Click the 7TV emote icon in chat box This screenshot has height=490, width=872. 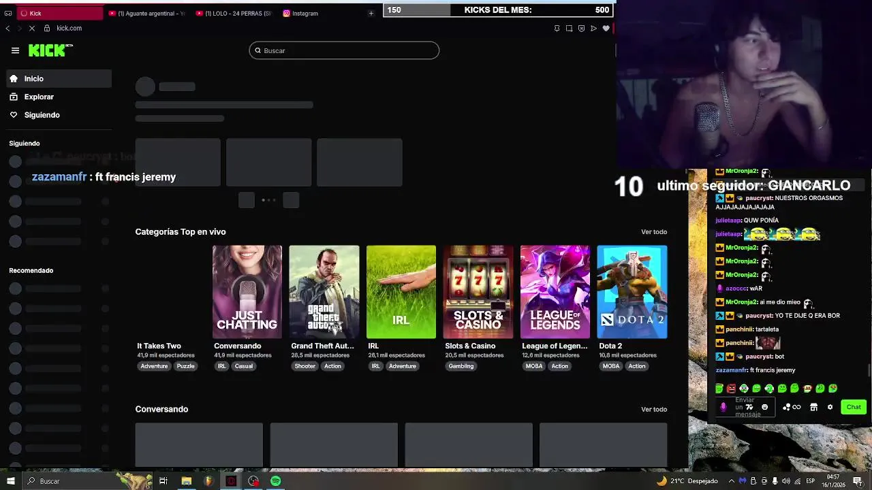point(749,407)
